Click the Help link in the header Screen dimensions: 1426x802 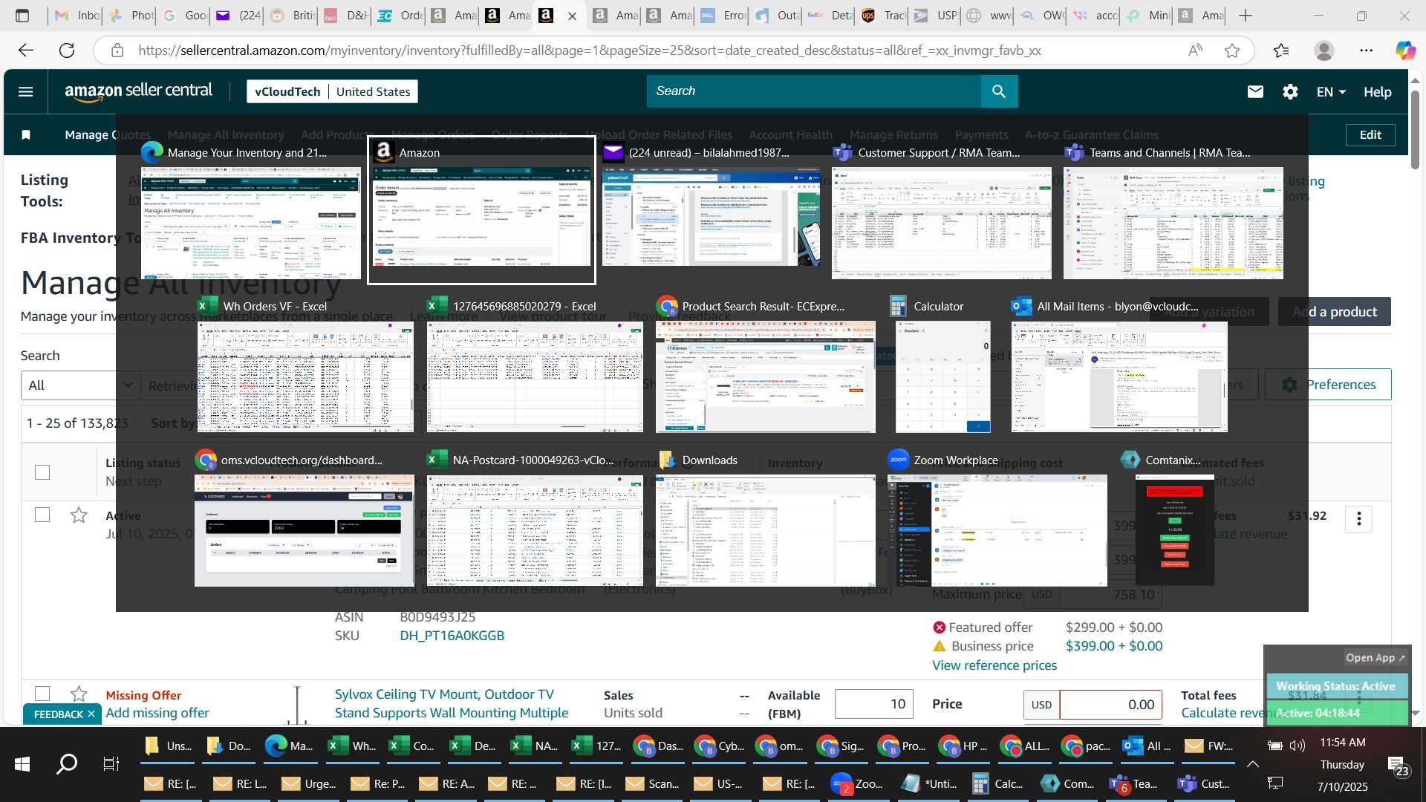pyautogui.click(x=1377, y=91)
